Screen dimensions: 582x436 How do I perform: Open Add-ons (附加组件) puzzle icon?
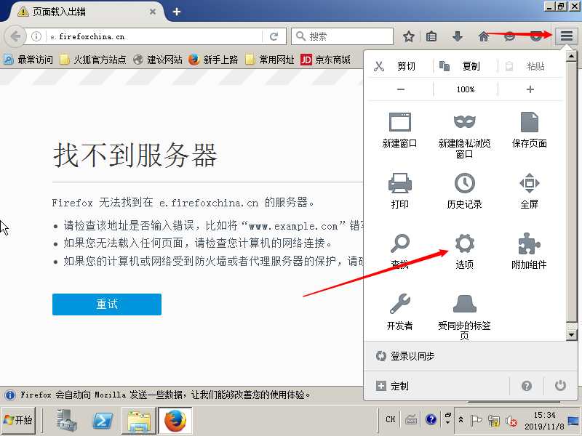point(530,243)
